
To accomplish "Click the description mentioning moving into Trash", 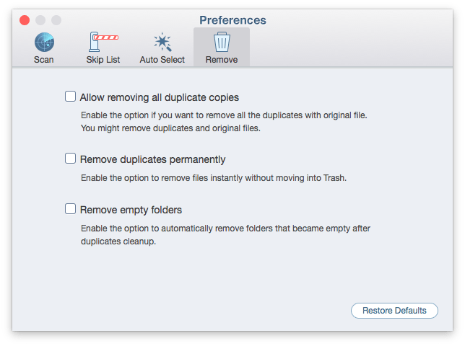I will (214, 178).
